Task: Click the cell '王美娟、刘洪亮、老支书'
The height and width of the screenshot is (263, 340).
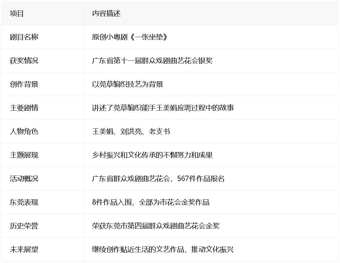Action: (131, 131)
